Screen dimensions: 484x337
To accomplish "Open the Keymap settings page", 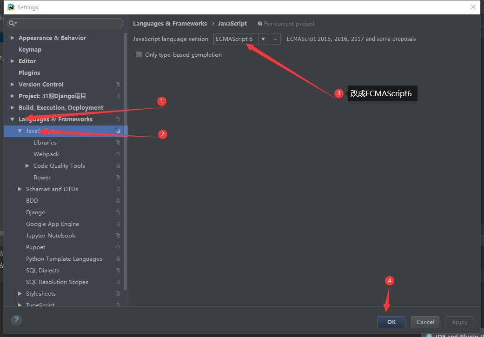I will click(30, 50).
